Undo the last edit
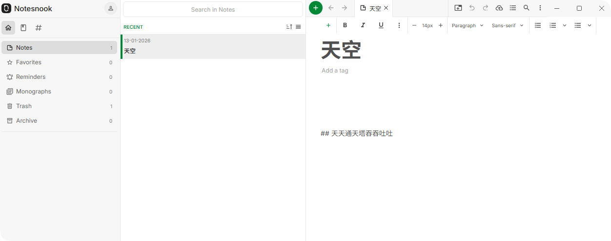Viewport: 611px width, 241px height. click(472, 8)
